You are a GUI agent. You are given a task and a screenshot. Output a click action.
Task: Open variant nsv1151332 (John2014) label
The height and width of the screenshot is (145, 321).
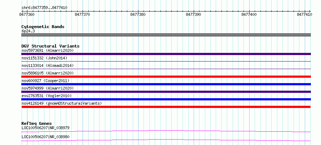[x=44, y=58]
